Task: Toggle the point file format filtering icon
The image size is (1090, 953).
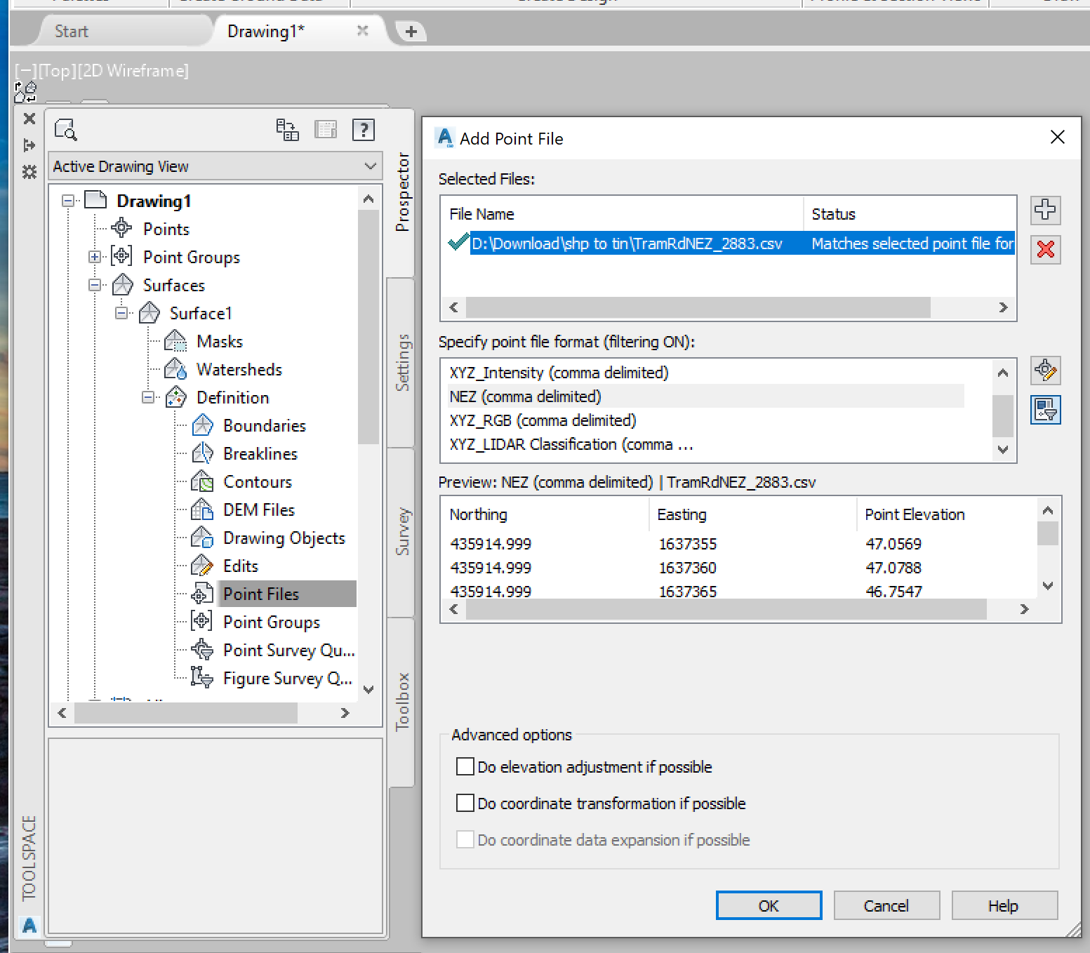Action: point(1045,410)
